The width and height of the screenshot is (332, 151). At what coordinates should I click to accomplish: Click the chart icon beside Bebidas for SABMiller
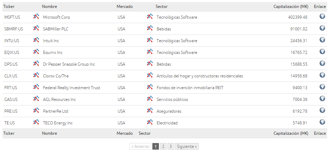click(150, 28)
